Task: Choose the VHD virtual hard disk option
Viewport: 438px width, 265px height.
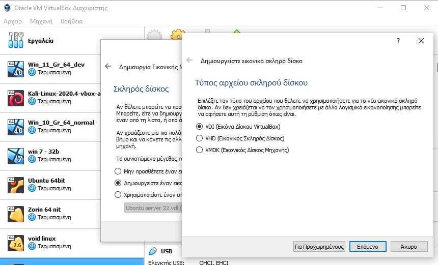Action: coord(199,138)
